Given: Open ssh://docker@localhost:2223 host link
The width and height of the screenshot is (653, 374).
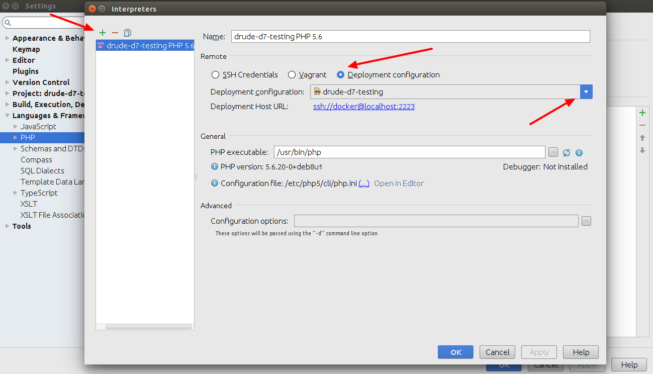Looking at the screenshot, I should (364, 107).
